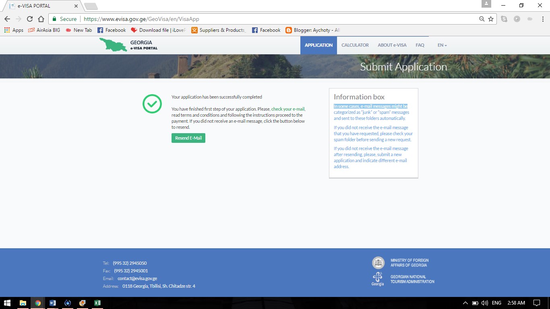
Task: Click the Ministry of Foreign Affairs emblem
Action: coord(378,263)
